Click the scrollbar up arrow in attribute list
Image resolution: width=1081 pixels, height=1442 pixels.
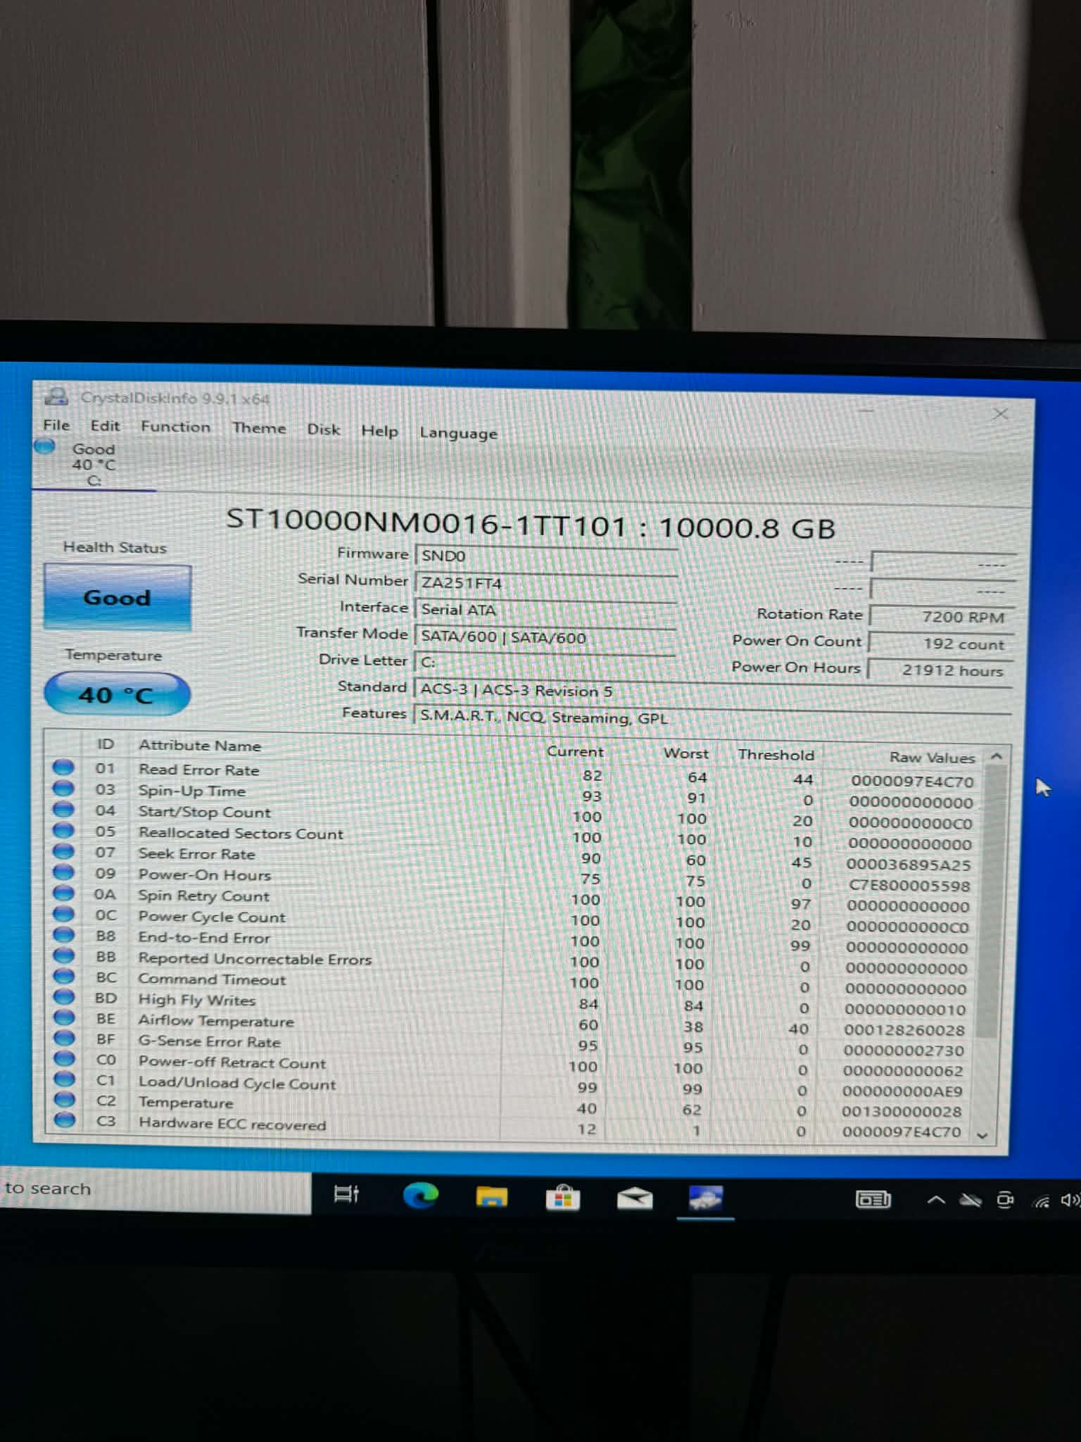click(x=996, y=757)
